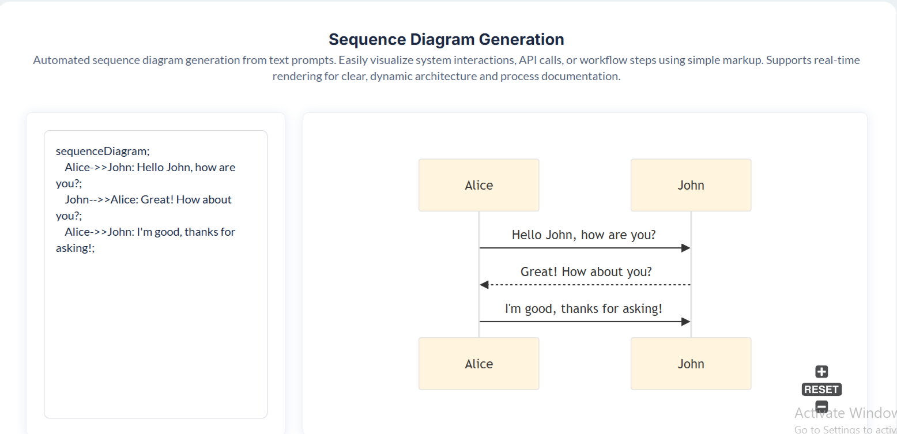Place cursor on the 'sequenceDiagram;' line in editor
Image resolution: width=897 pixels, height=434 pixels.
click(x=103, y=151)
